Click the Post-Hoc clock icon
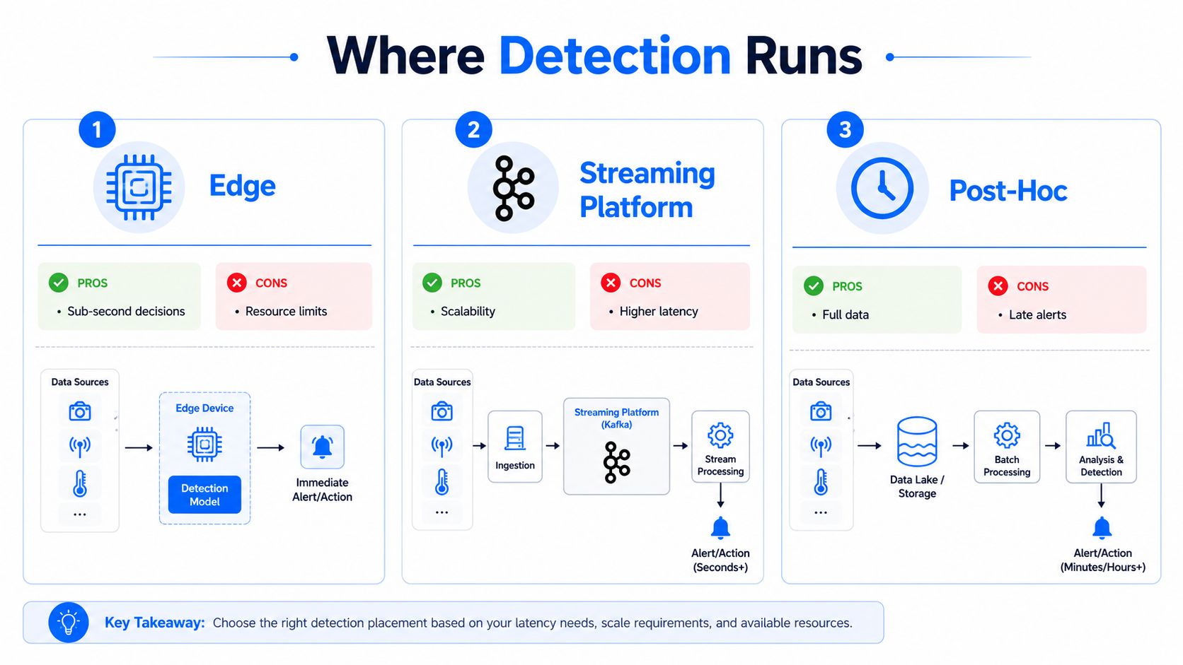Image resolution: width=1183 pixels, height=665 pixels. coord(882,189)
